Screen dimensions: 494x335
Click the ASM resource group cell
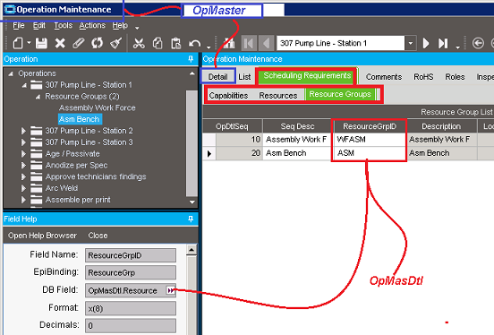coord(370,153)
